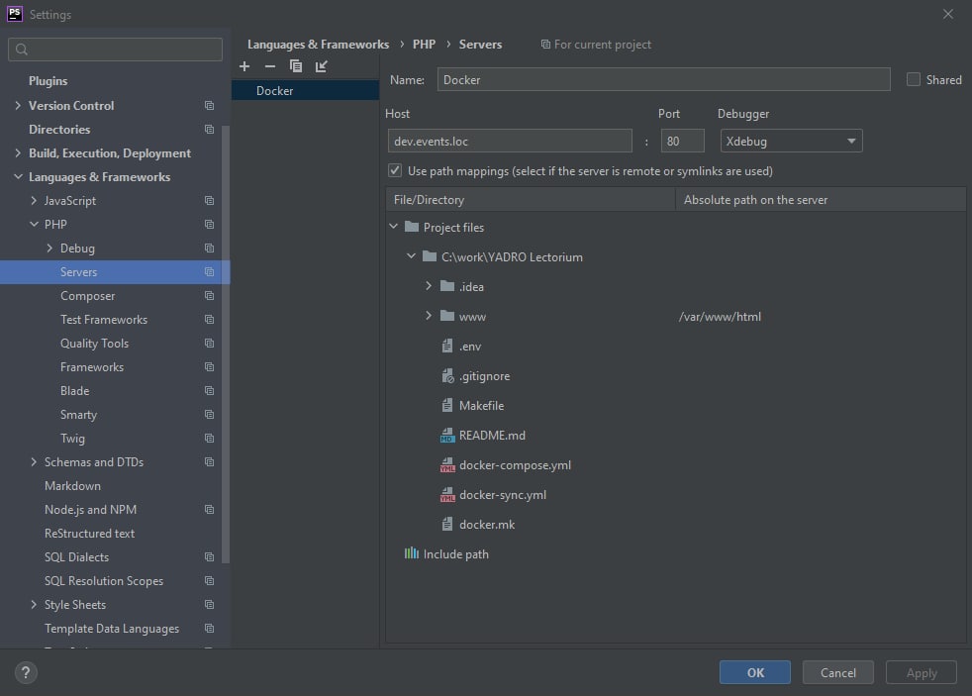Viewport: 972px width, 696px height.
Task: Collapse the PHP settings node
Action: pyautogui.click(x=34, y=225)
